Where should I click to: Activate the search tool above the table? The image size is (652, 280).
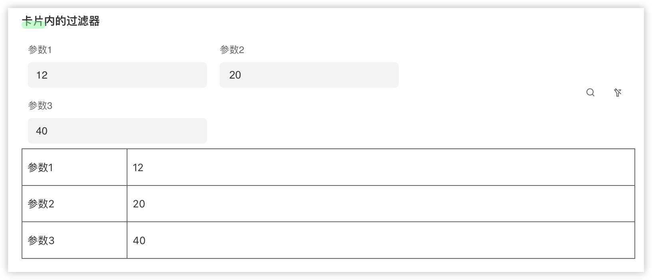pyautogui.click(x=590, y=92)
